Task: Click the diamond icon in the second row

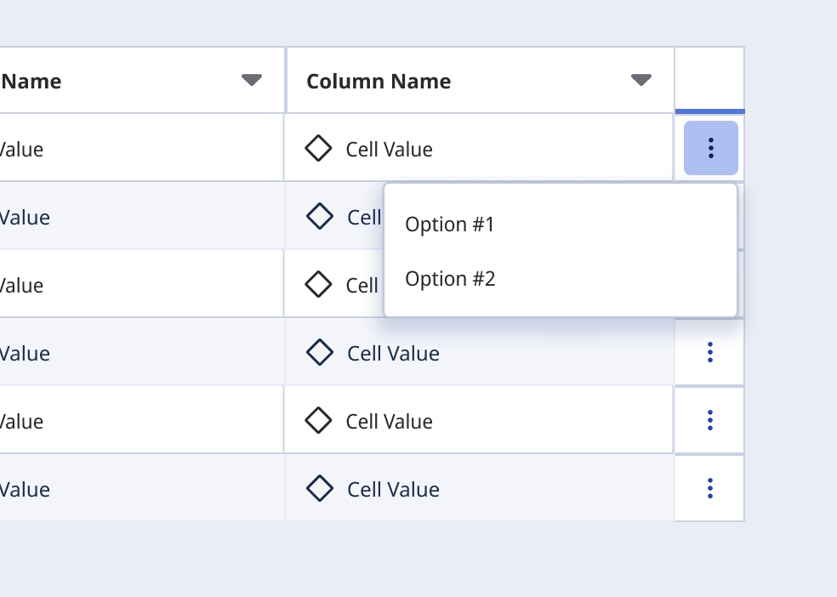Action: pos(320,216)
